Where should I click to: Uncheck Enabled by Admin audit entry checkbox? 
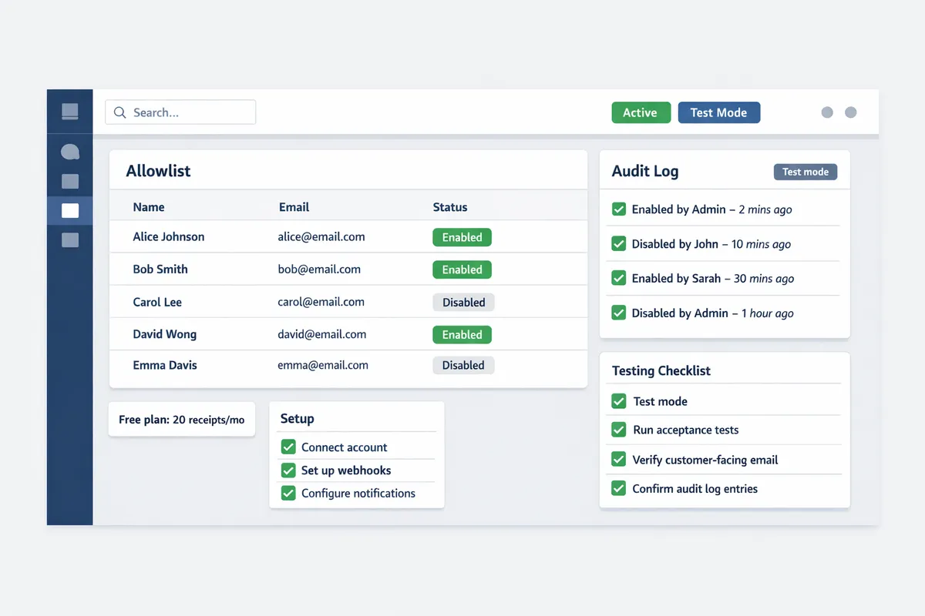coord(618,209)
